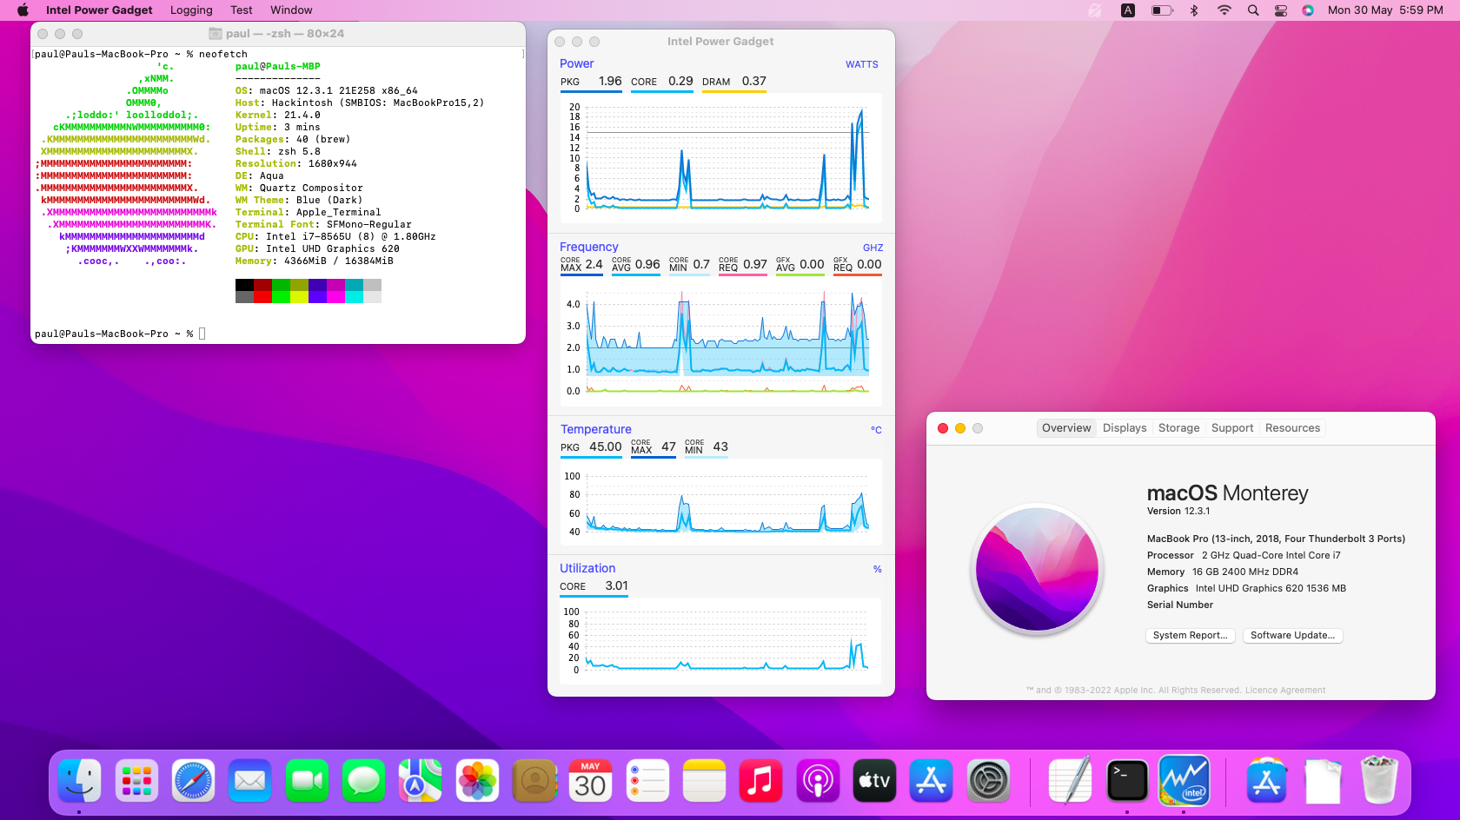The image size is (1460, 820).
Task: Click the DRAM power value 0.37
Action: point(754,81)
